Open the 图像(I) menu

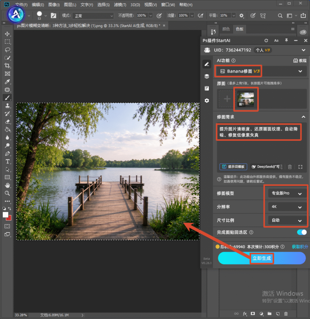tap(54, 5)
